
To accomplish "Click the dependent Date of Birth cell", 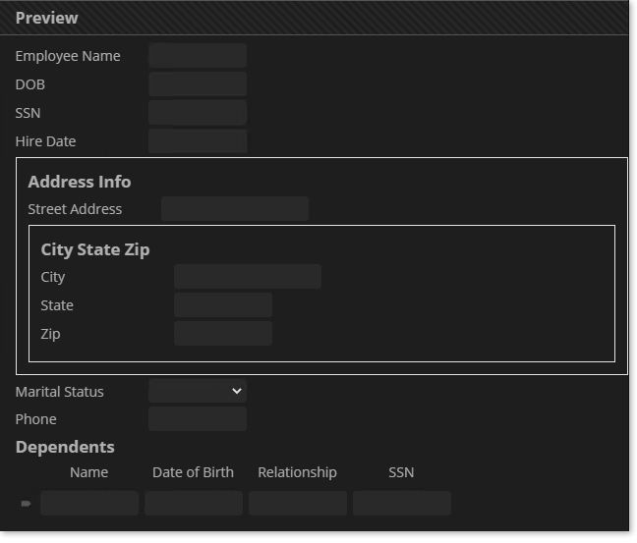I will coord(194,504).
